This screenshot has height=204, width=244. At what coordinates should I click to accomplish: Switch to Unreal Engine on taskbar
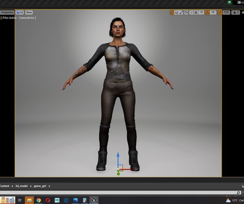click(94, 200)
